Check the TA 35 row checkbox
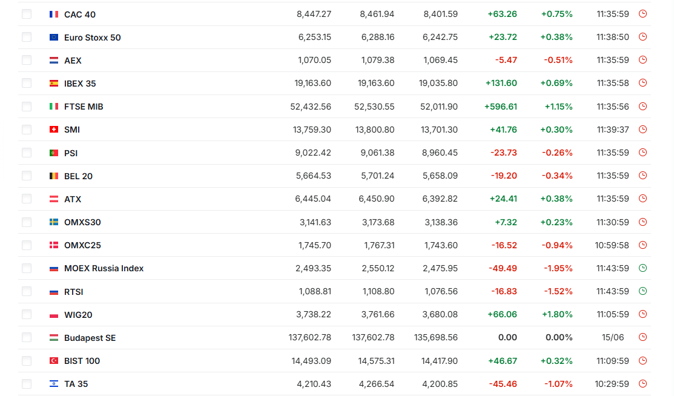The width and height of the screenshot is (674, 396). [27, 383]
